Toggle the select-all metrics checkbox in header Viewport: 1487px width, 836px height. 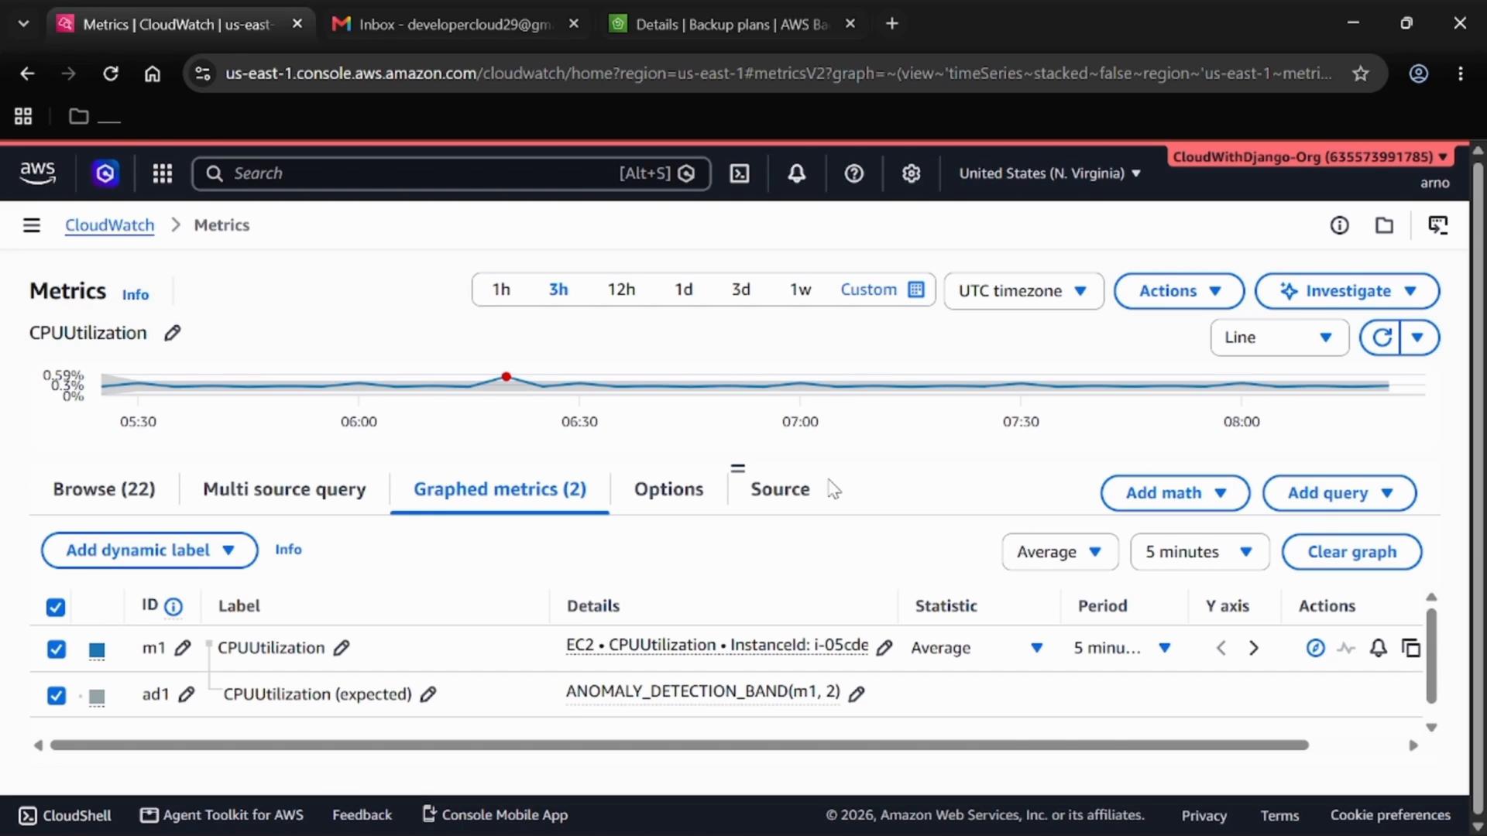56,607
